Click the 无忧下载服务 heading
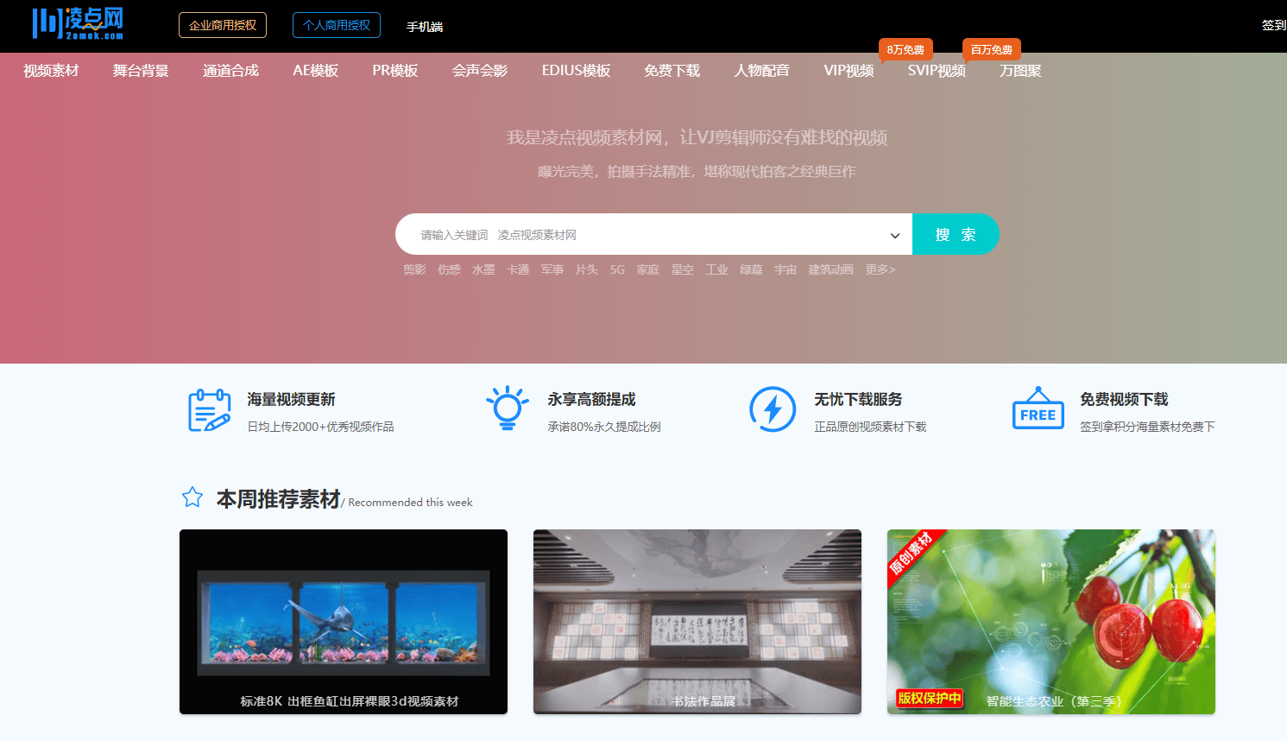 pos(858,399)
